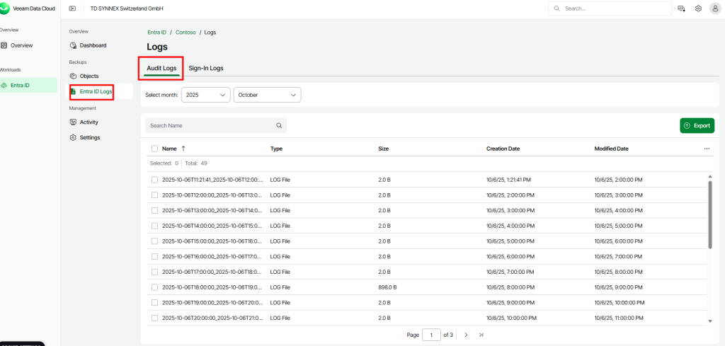Sort by the Name column arrow
The image size is (725, 346).
183,149
